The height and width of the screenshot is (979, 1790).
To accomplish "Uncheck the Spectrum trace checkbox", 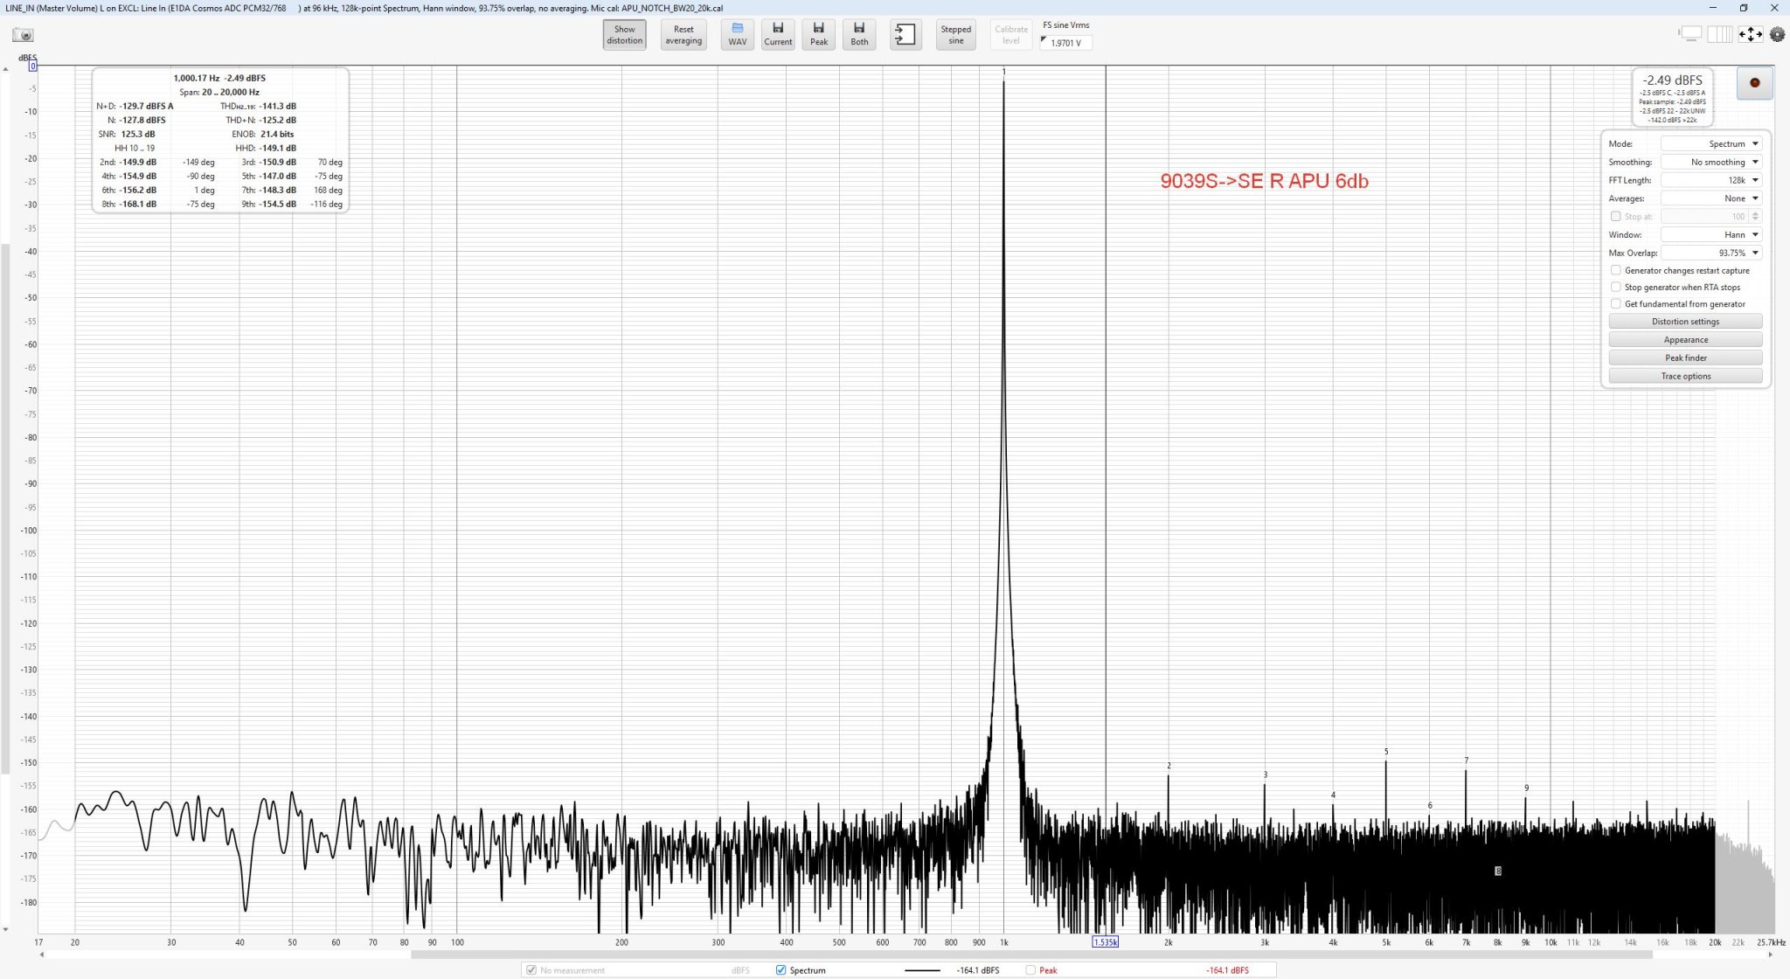I will (x=781, y=970).
